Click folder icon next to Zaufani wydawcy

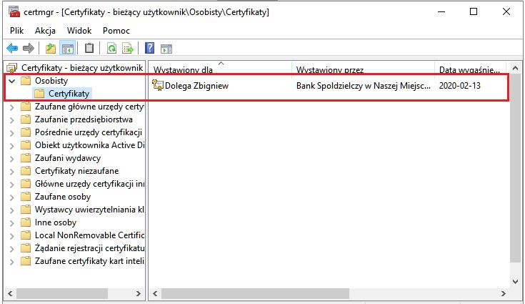pos(26,158)
